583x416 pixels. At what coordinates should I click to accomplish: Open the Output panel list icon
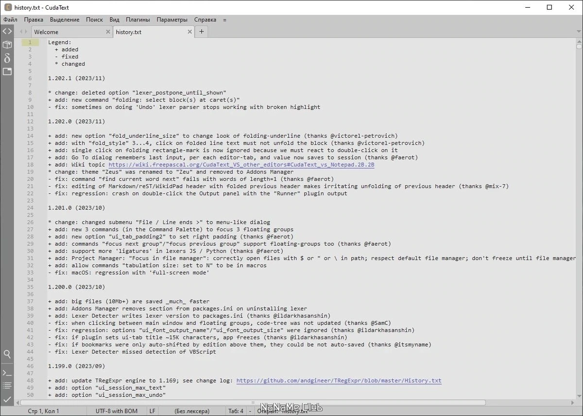(7, 386)
